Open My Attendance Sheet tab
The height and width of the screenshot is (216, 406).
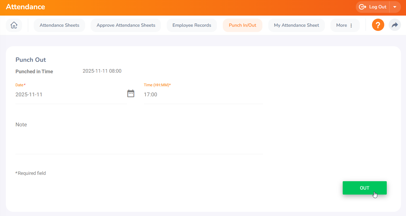[296, 25]
